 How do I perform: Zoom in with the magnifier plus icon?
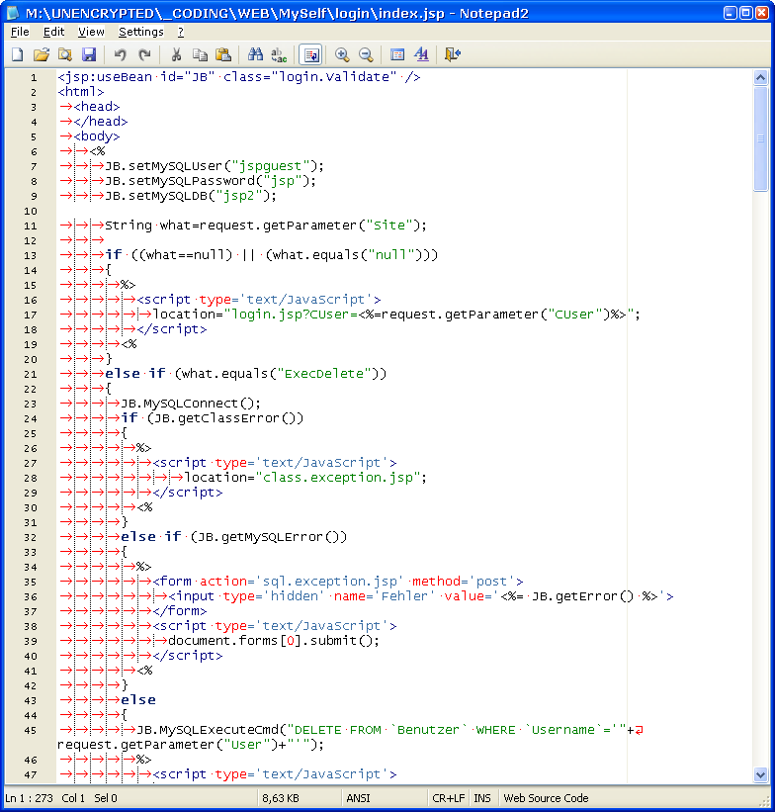[x=342, y=54]
